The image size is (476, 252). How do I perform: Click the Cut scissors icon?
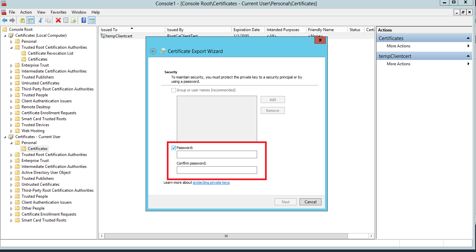click(40, 21)
